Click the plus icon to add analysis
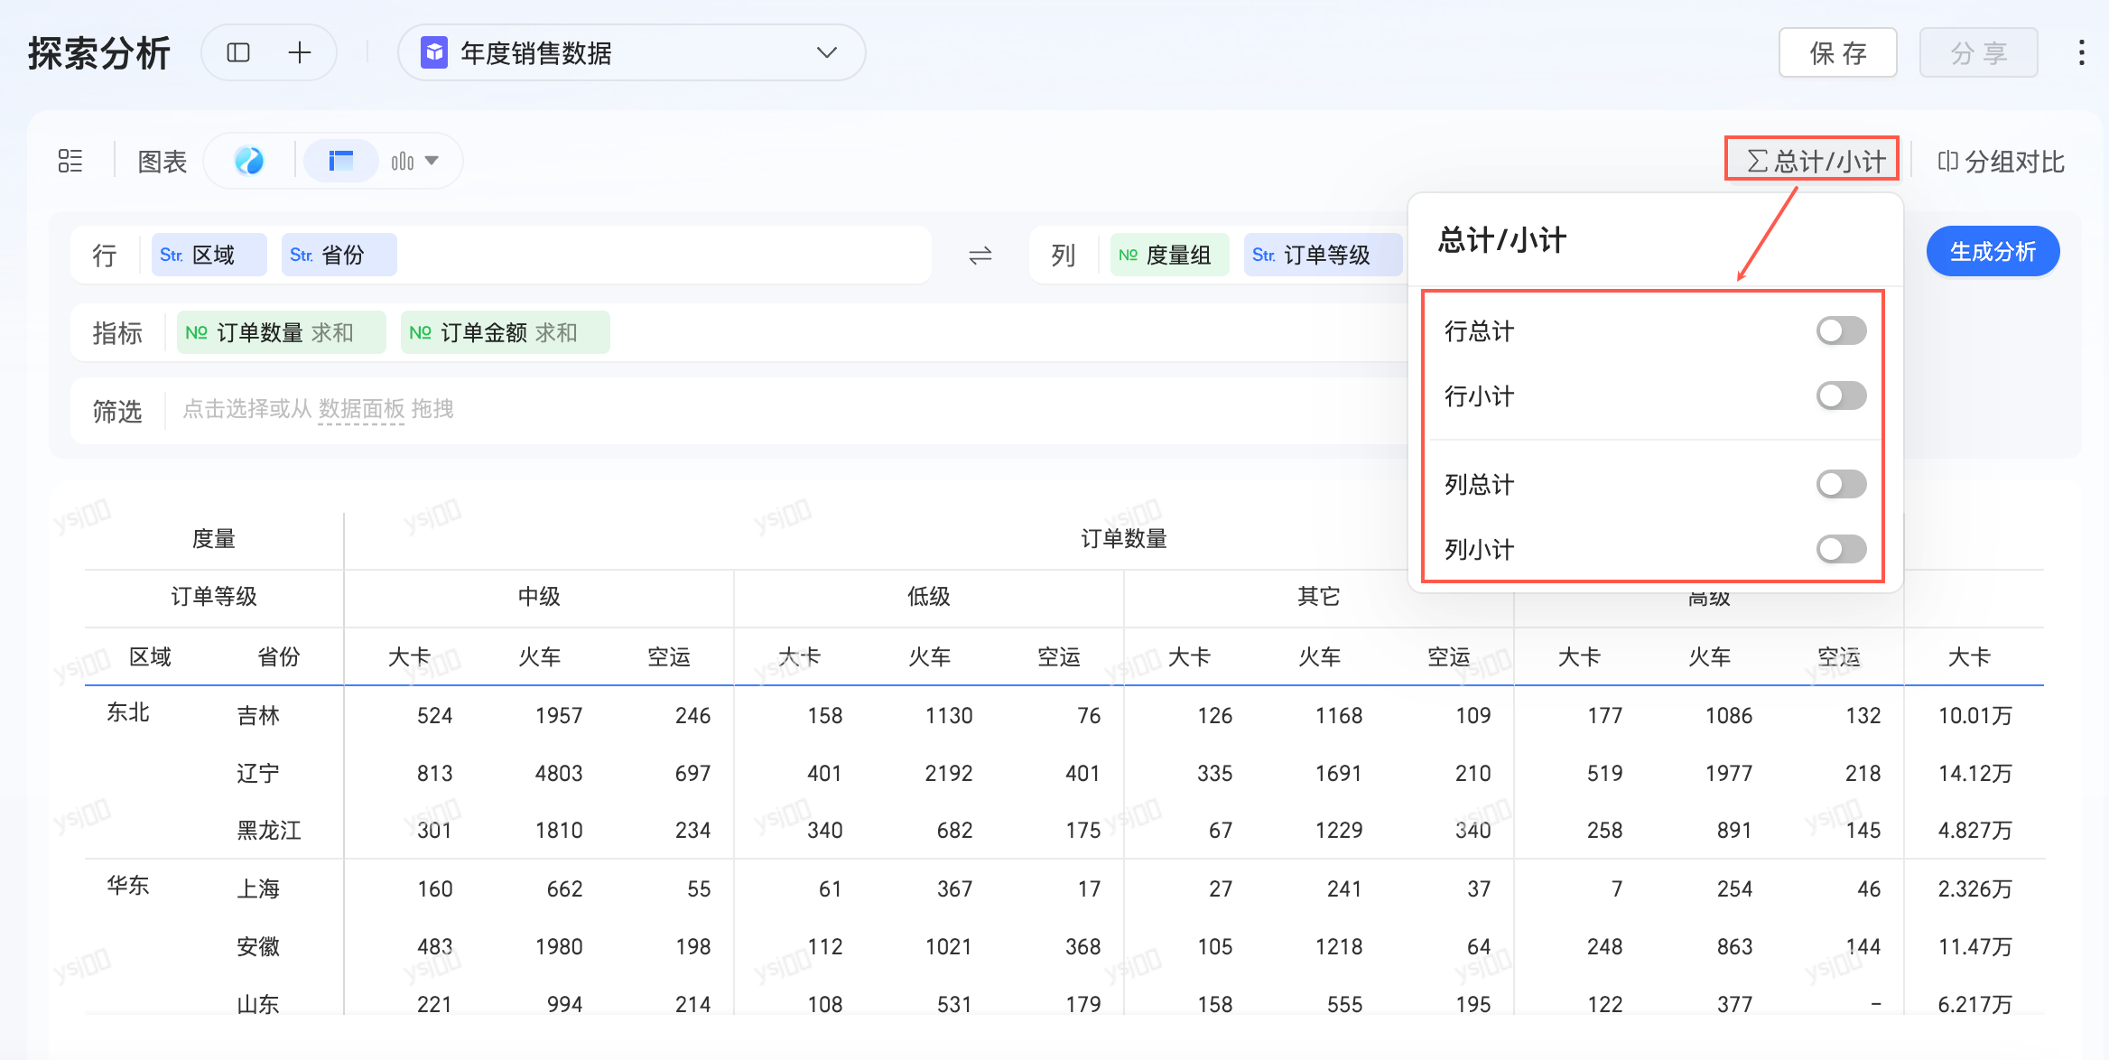The image size is (2109, 1060). (x=300, y=53)
